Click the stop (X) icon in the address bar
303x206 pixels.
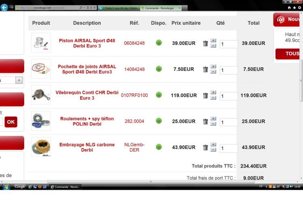(95, 8)
